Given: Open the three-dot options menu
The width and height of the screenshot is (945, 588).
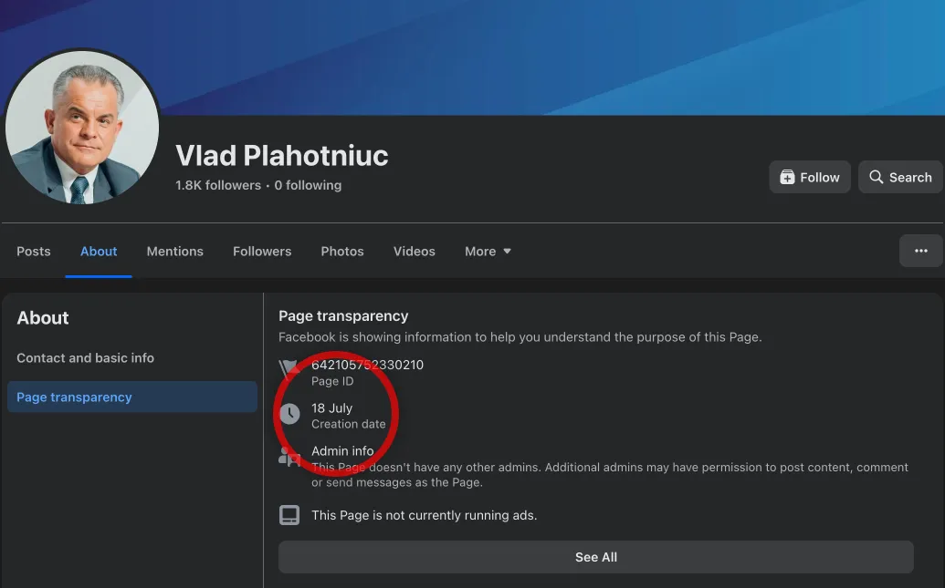Looking at the screenshot, I should tap(921, 251).
